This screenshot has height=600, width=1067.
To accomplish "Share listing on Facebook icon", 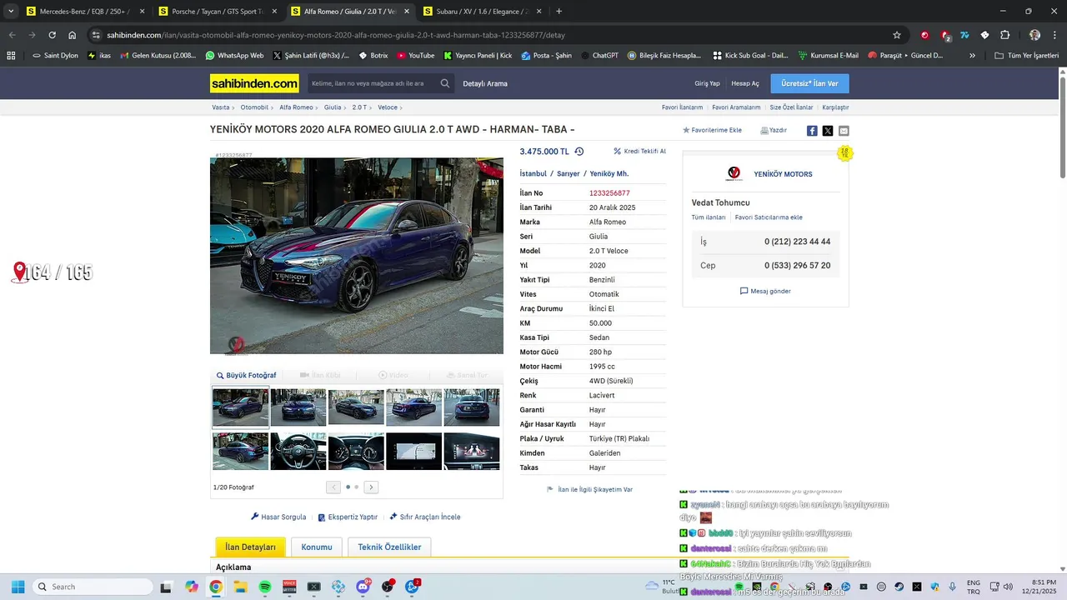I will pyautogui.click(x=812, y=131).
